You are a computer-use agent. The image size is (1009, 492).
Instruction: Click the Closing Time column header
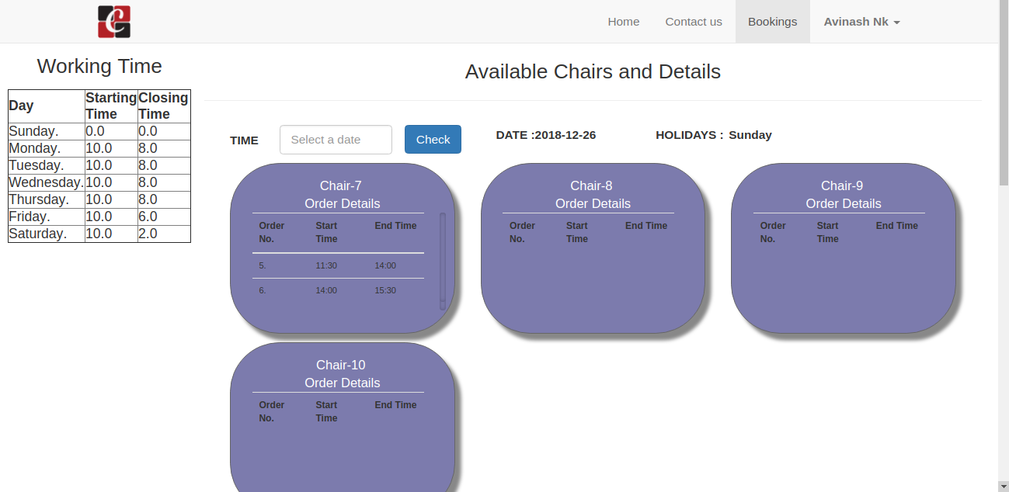coord(163,106)
